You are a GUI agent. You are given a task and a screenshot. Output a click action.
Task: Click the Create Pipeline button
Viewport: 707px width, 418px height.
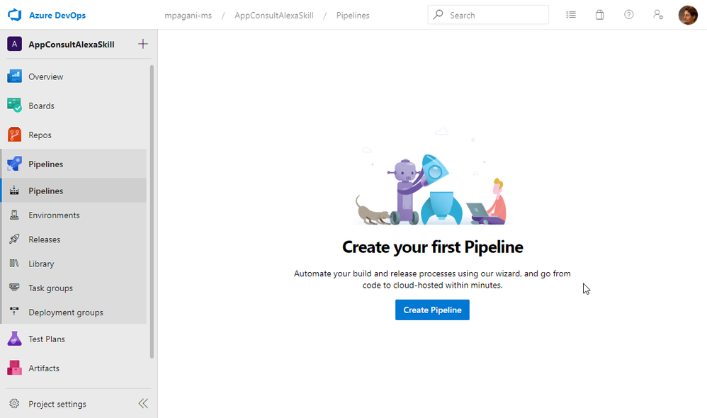432,310
